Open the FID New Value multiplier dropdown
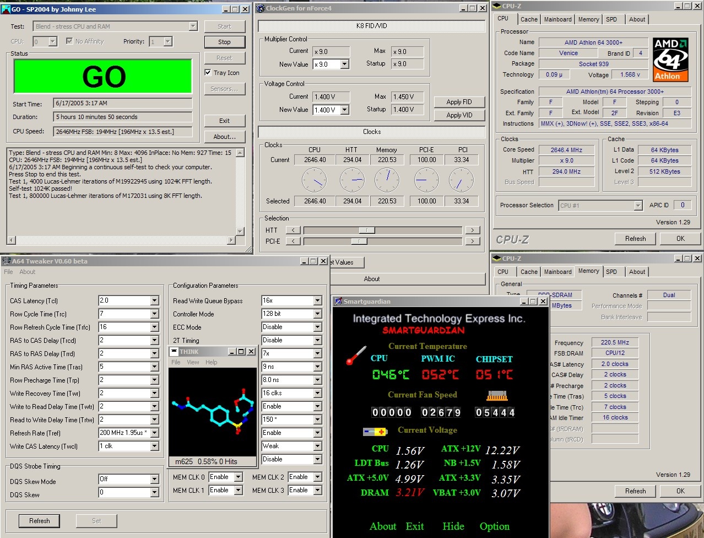The height and width of the screenshot is (538, 704). (344, 64)
